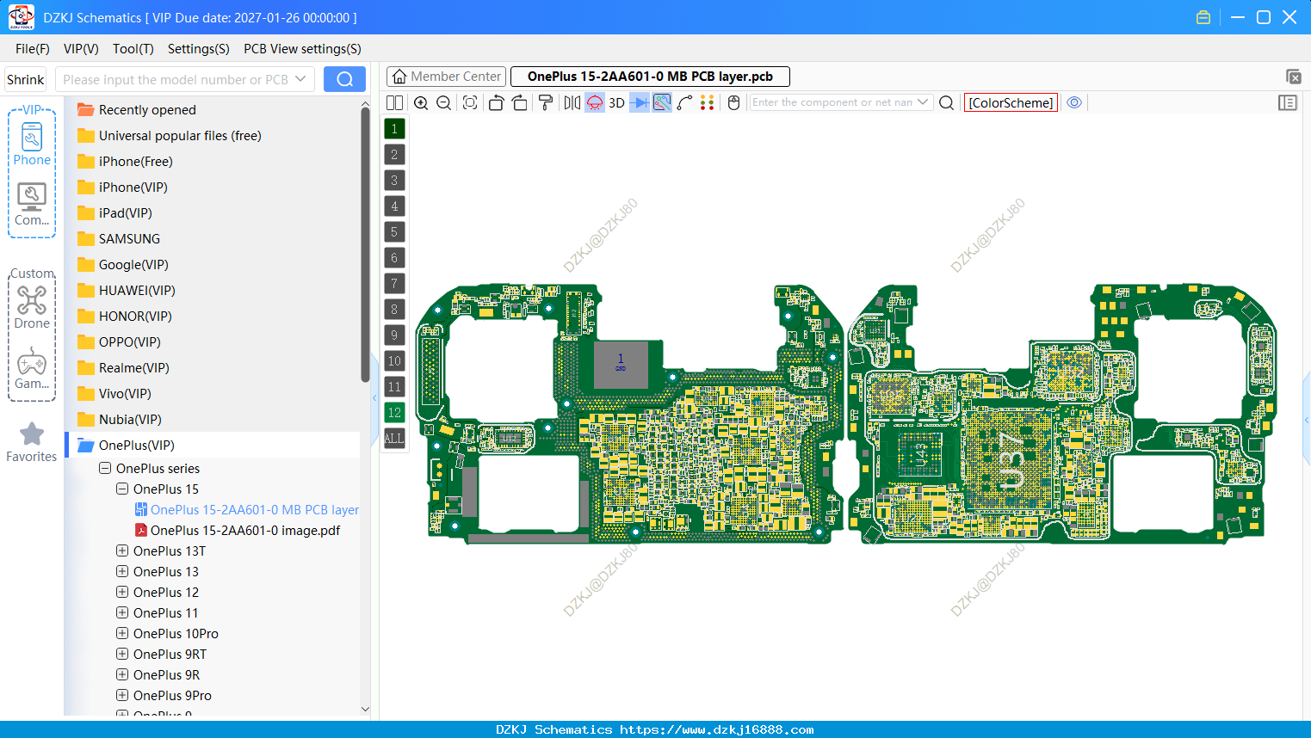Select PCB layer 5
1311x738 pixels.
point(394,232)
